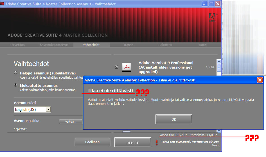Select 'Helppo asennus (suositeltava)' radio button
The height and width of the screenshot is (157, 266).
(x=16, y=73)
